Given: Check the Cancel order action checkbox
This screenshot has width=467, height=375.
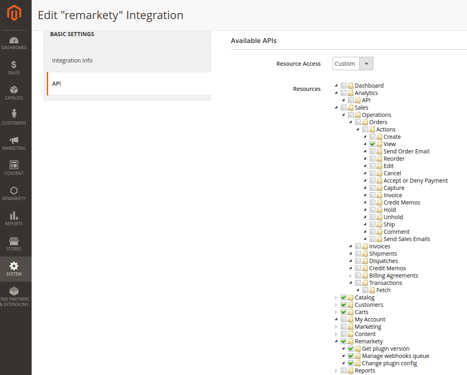Looking at the screenshot, I should click(x=372, y=173).
